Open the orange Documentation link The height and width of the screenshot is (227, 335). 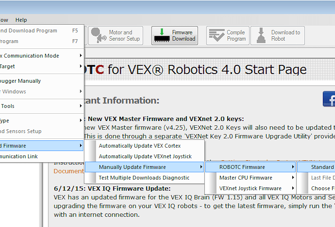pyautogui.click(x=69, y=171)
